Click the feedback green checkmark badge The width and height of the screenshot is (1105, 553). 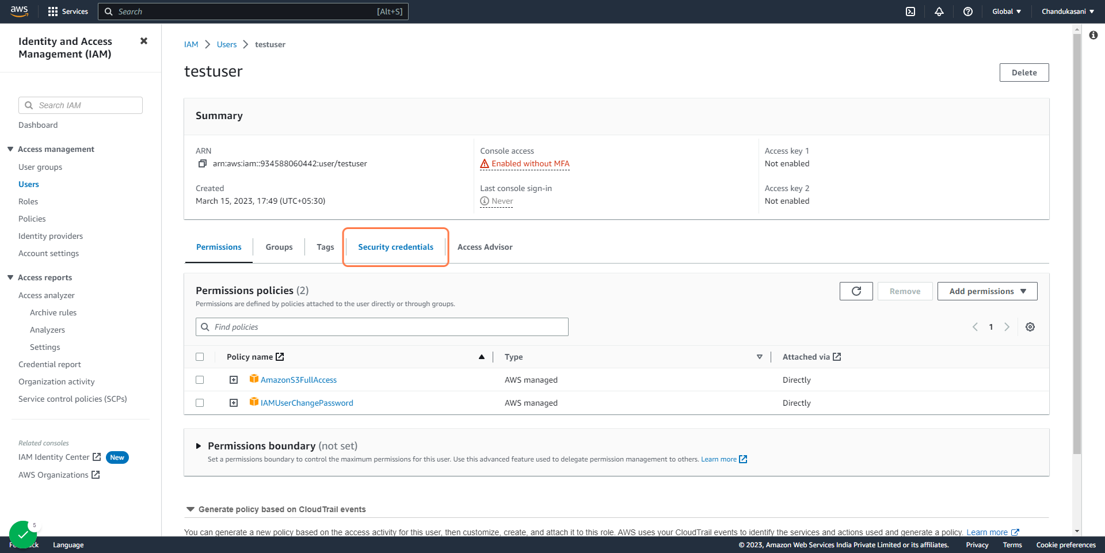pyautogui.click(x=23, y=535)
